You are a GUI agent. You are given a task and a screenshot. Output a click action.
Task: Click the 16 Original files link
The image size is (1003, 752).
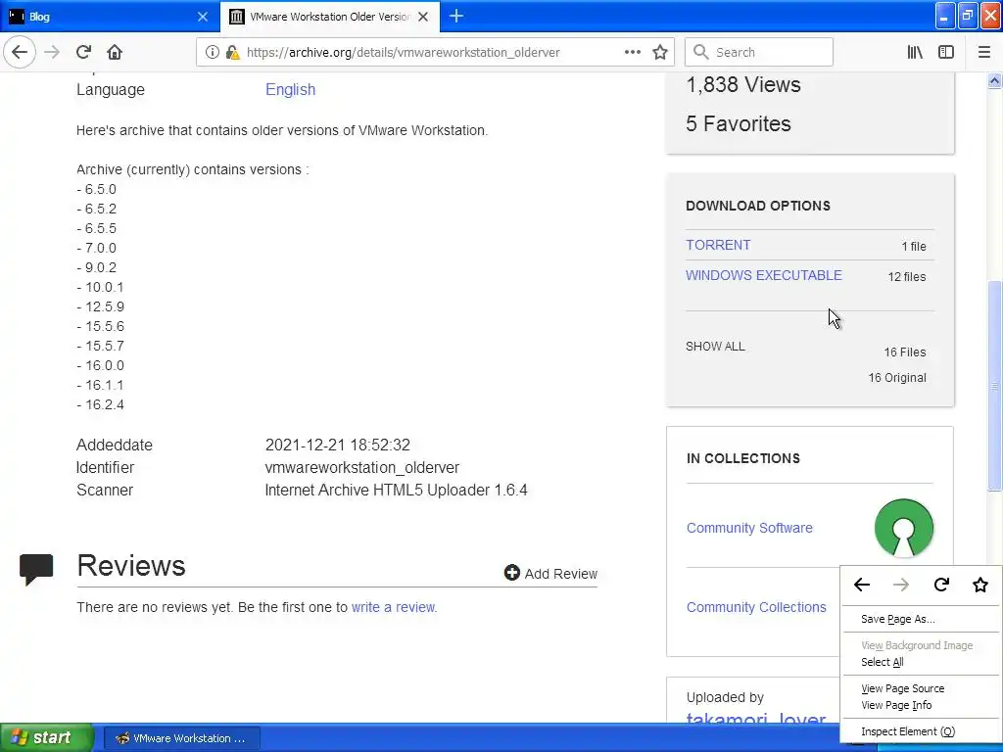[897, 377]
